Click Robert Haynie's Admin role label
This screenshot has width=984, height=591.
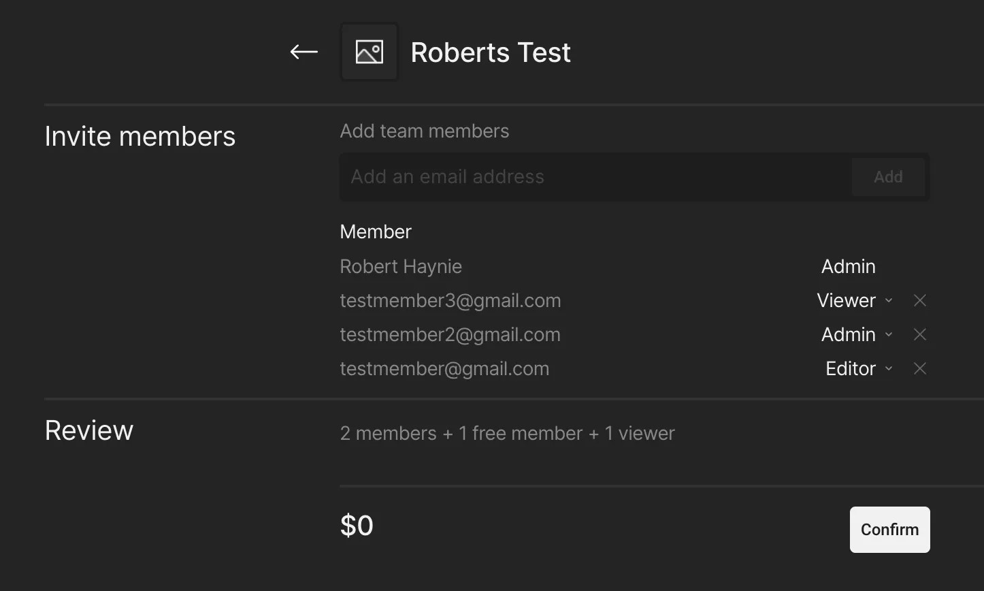click(848, 266)
